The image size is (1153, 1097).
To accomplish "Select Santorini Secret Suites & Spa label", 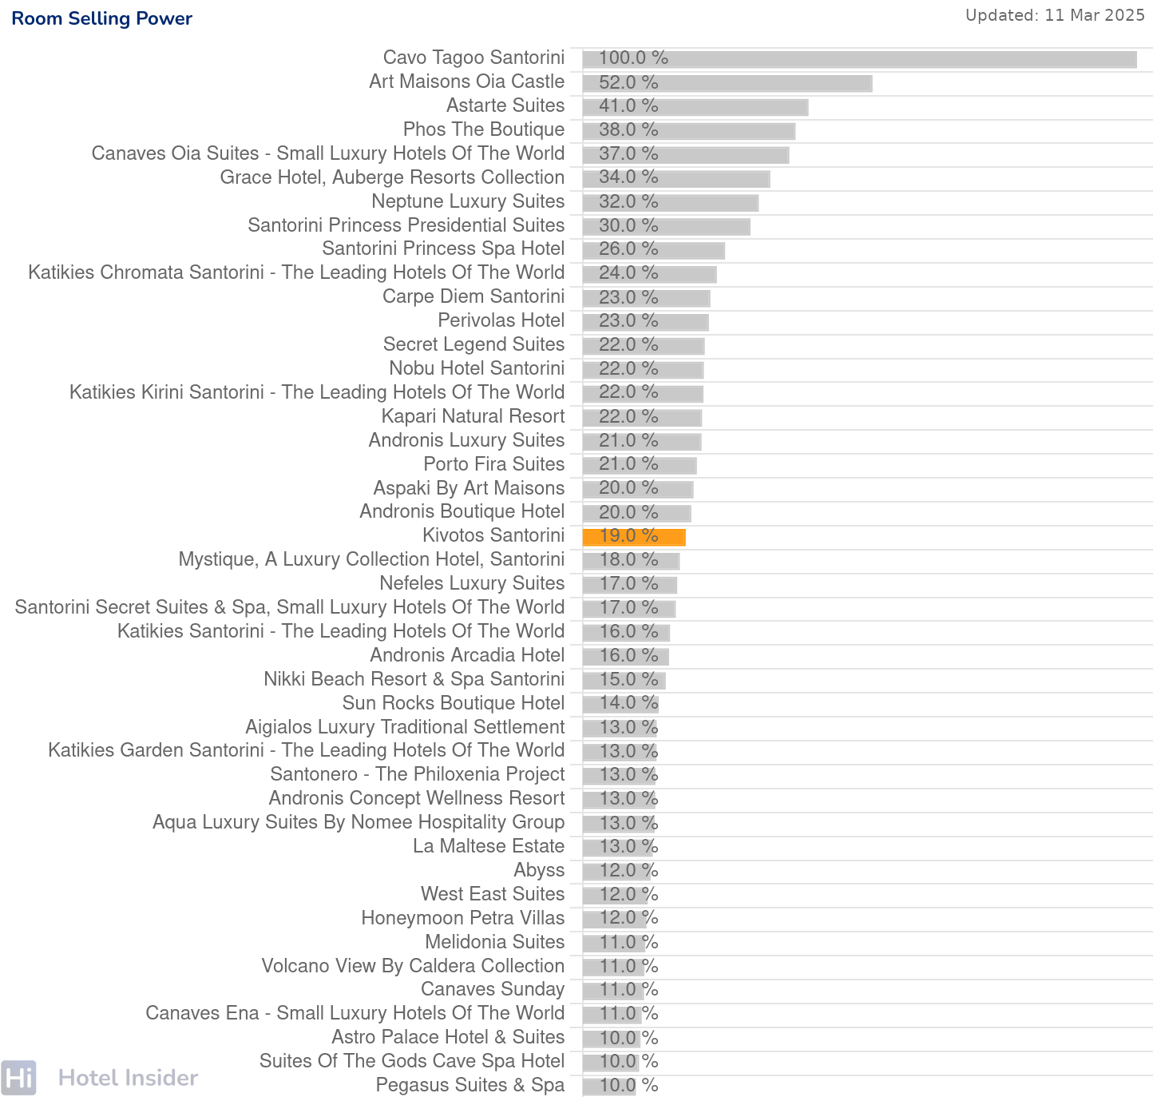I will tap(290, 607).
